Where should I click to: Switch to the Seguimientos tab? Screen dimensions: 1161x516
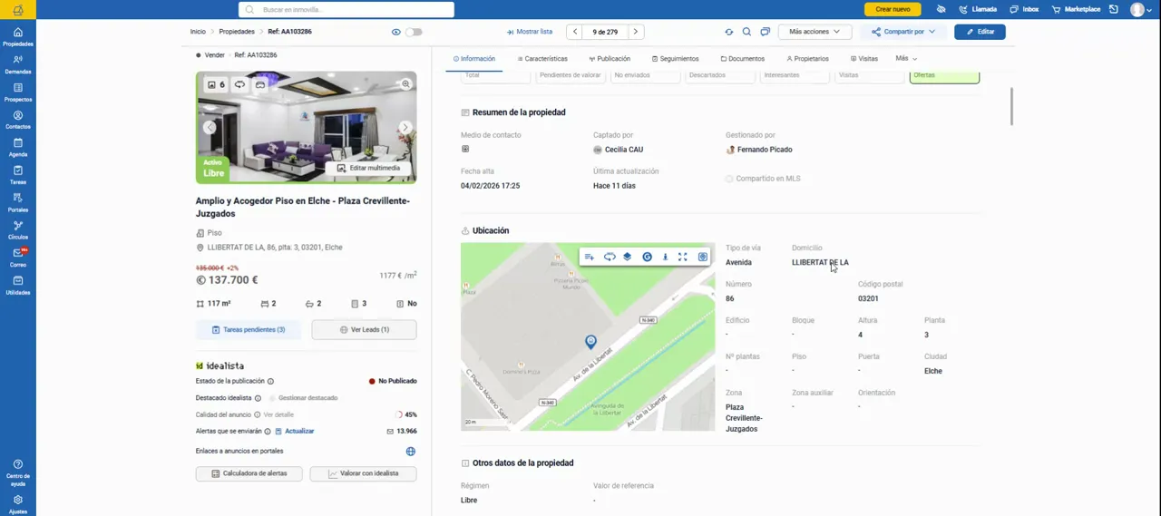[676, 58]
